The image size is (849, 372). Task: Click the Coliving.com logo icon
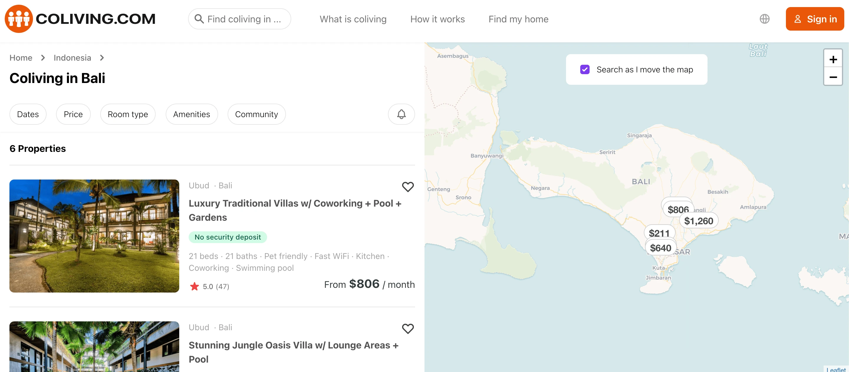point(19,19)
